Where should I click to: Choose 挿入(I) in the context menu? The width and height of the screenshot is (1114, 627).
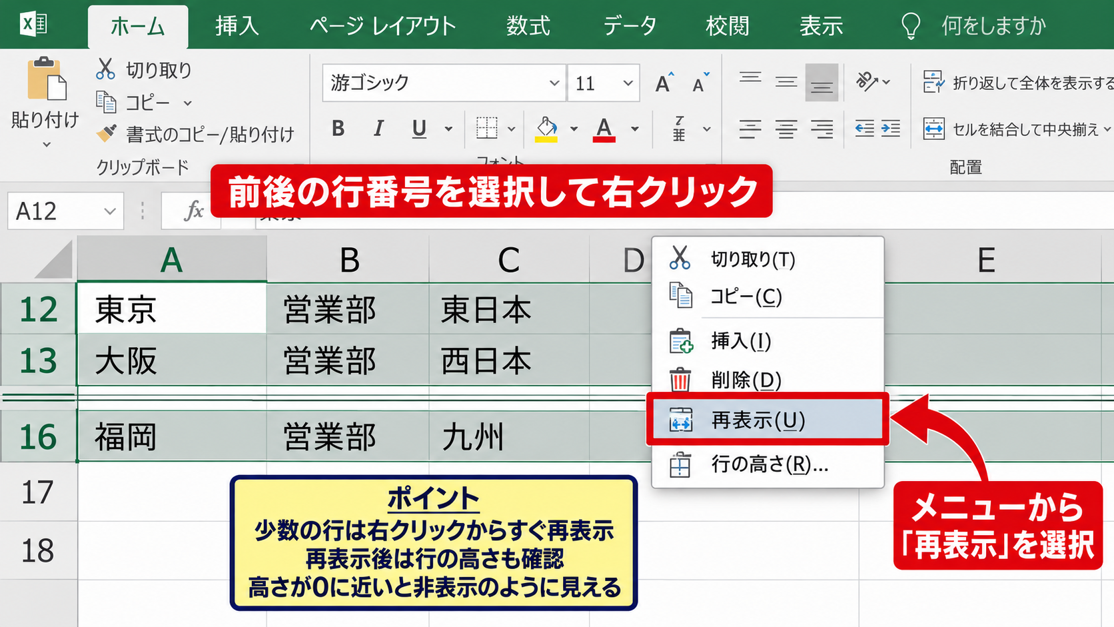click(x=768, y=340)
